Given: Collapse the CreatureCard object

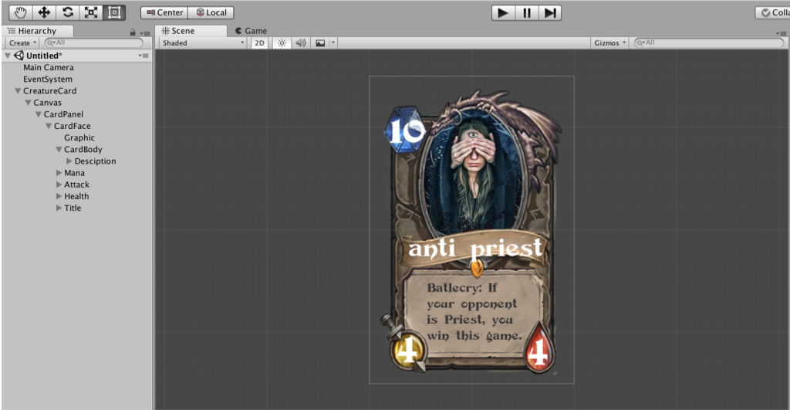Looking at the screenshot, I should (18, 91).
